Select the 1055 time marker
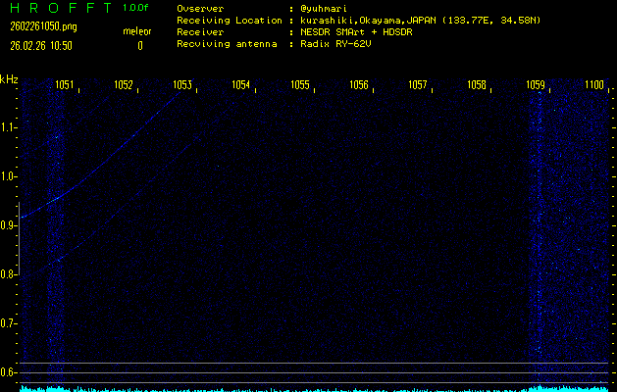The image size is (617, 392). click(x=300, y=86)
